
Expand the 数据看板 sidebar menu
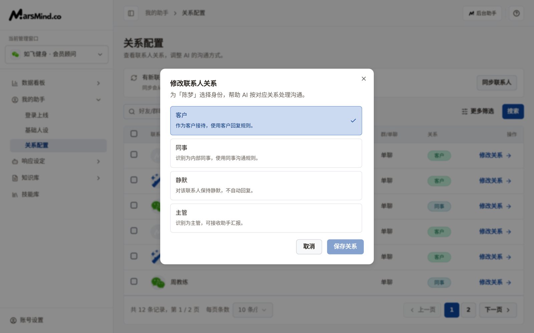click(56, 83)
